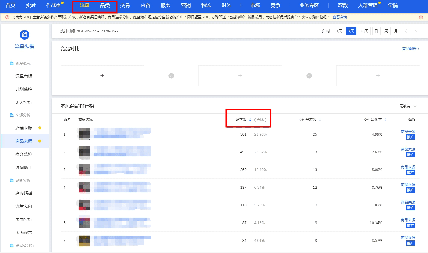Open the 无线端 device dropdown

408,106
